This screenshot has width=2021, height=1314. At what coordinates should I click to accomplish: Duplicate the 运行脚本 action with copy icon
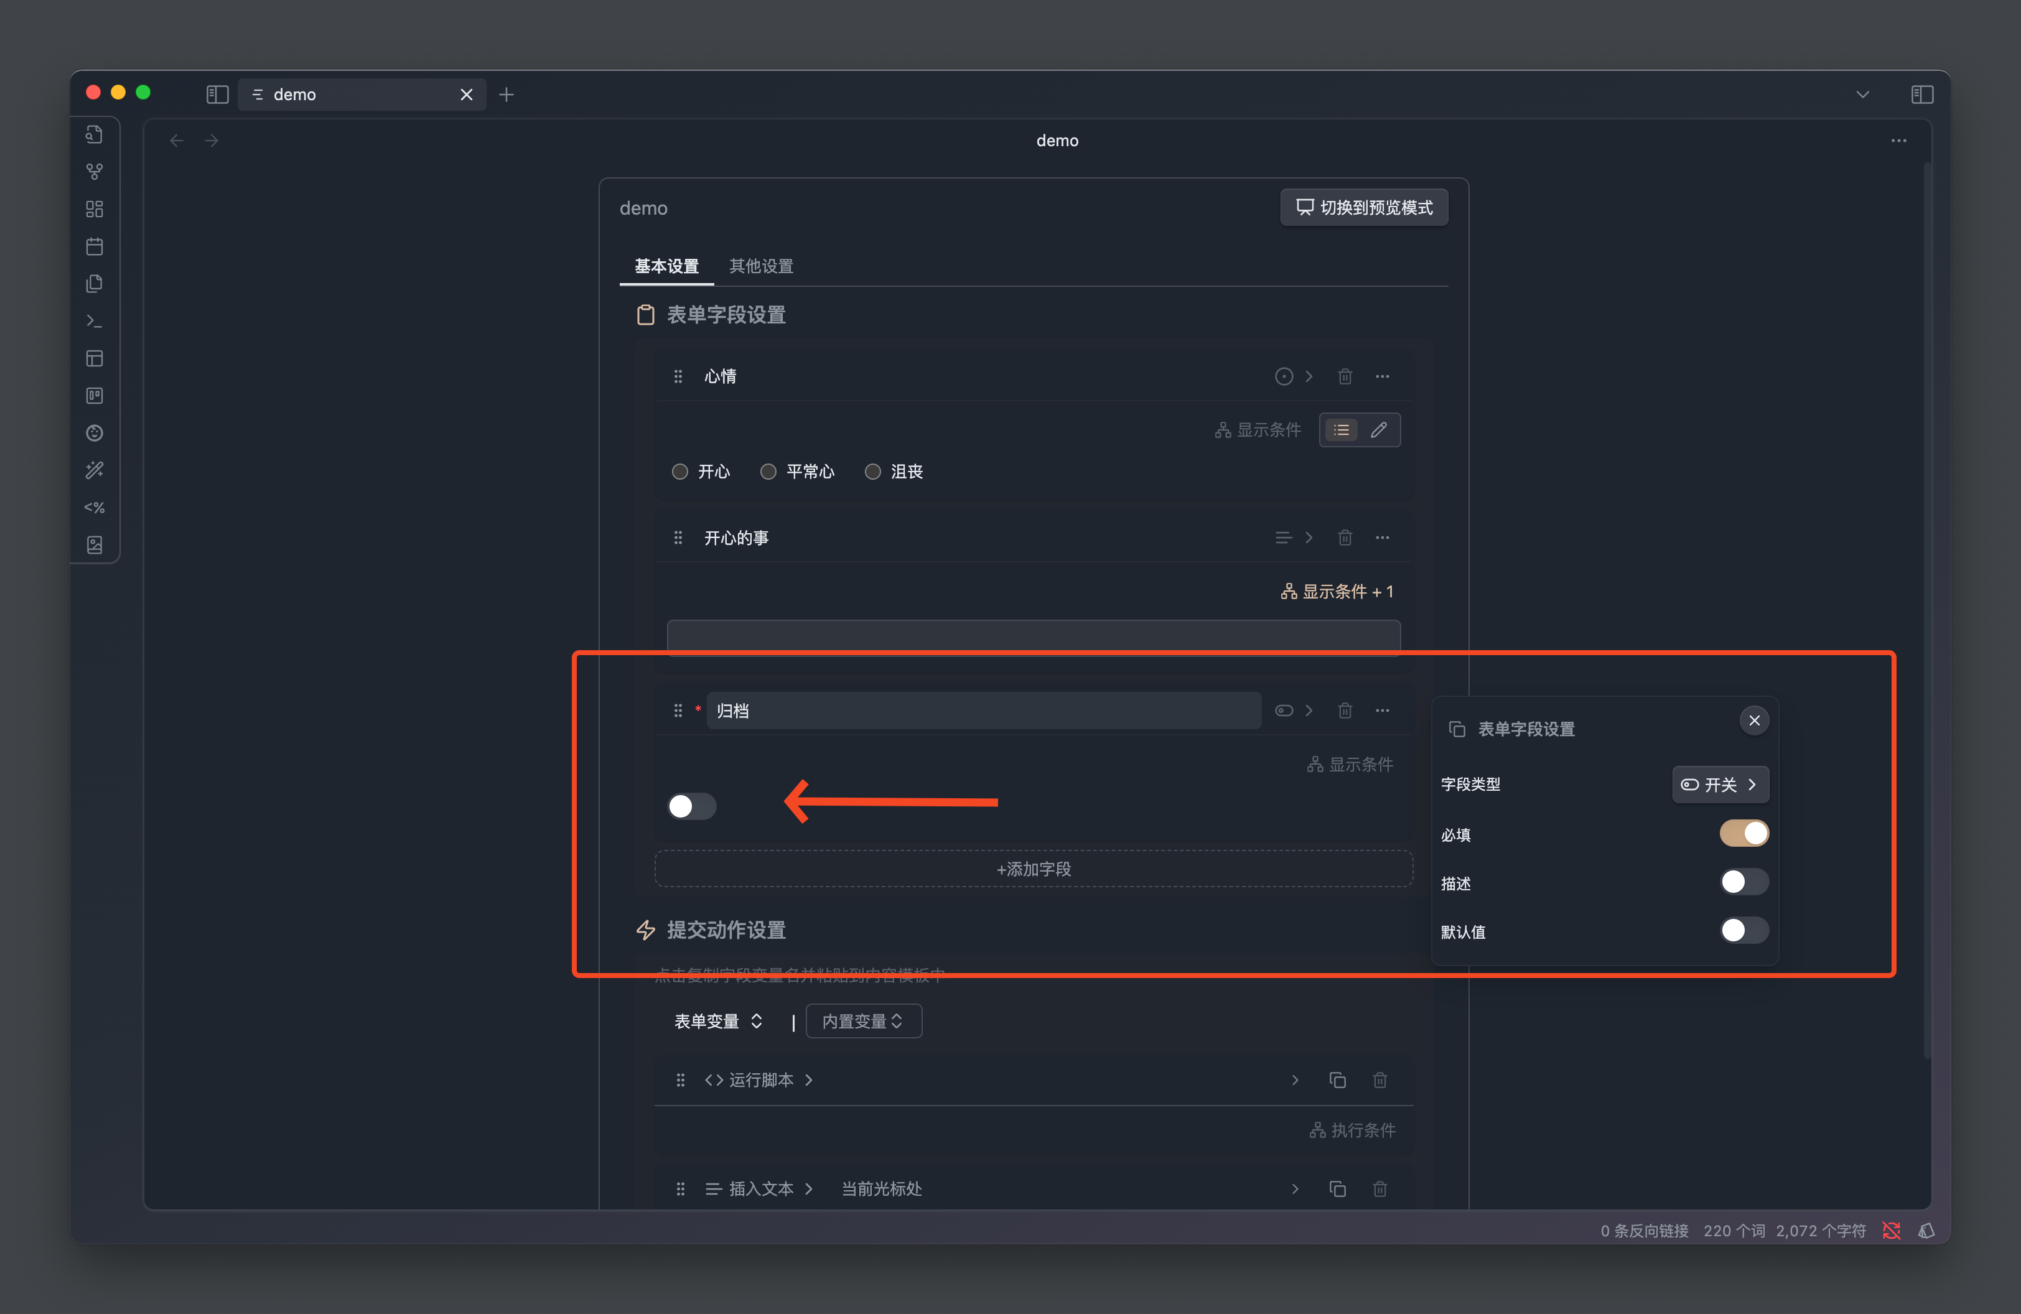(1337, 1079)
